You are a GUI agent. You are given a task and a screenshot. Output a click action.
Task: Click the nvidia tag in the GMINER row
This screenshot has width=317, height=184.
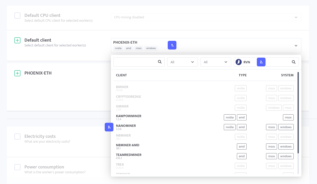(241, 108)
